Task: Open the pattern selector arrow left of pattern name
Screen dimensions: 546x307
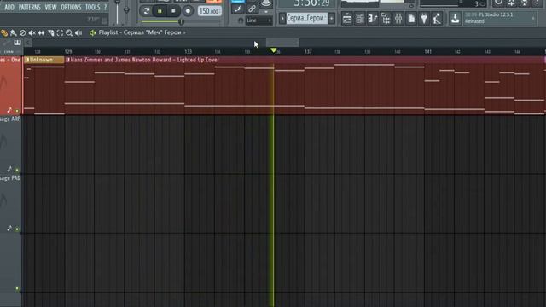Action: click(282, 19)
